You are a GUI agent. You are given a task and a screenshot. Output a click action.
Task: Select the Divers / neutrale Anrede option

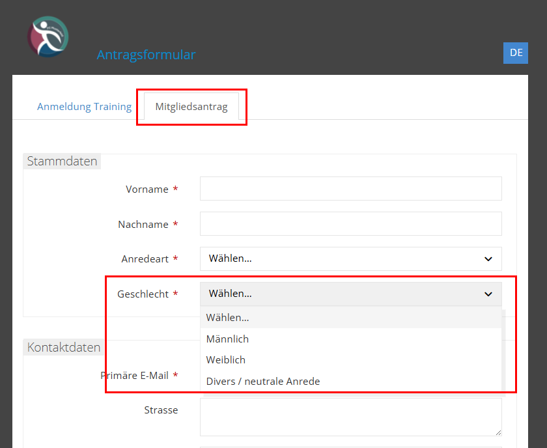[263, 381]
